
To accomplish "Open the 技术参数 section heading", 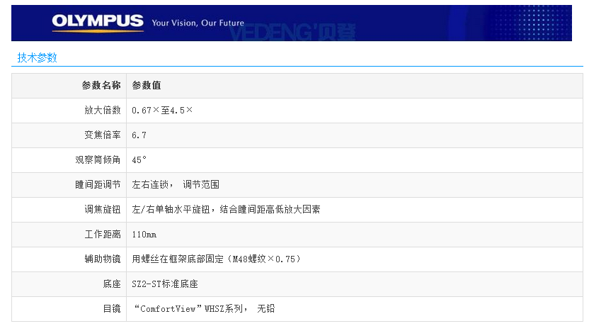I will click(38, 58).
